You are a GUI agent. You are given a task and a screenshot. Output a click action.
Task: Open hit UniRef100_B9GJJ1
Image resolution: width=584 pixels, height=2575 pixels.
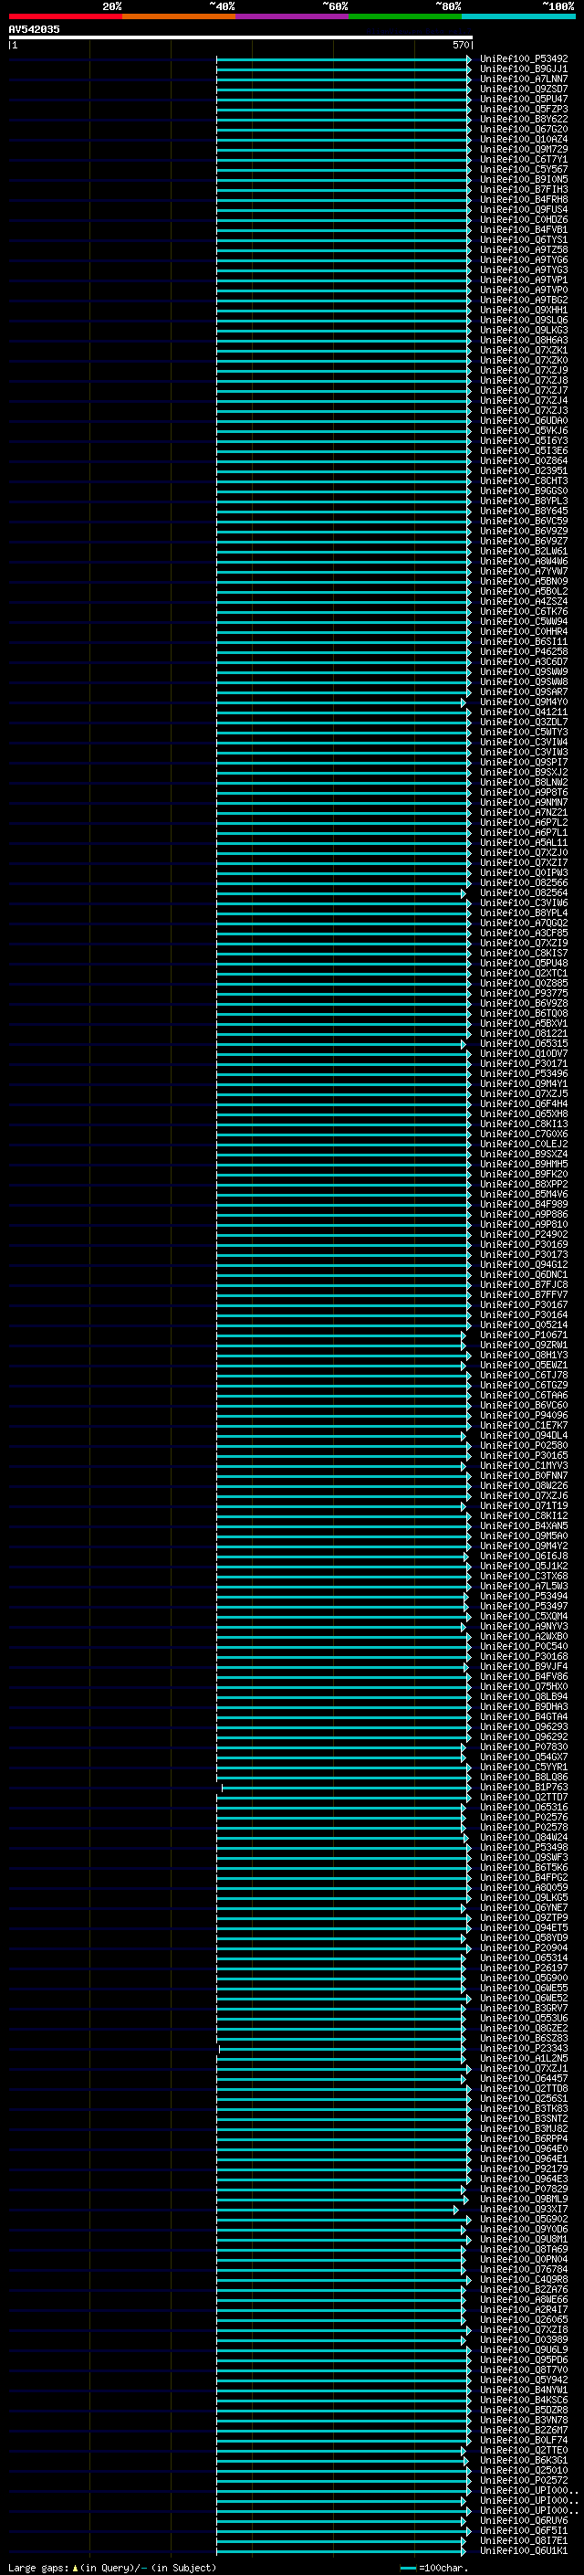tap(524, 69)
